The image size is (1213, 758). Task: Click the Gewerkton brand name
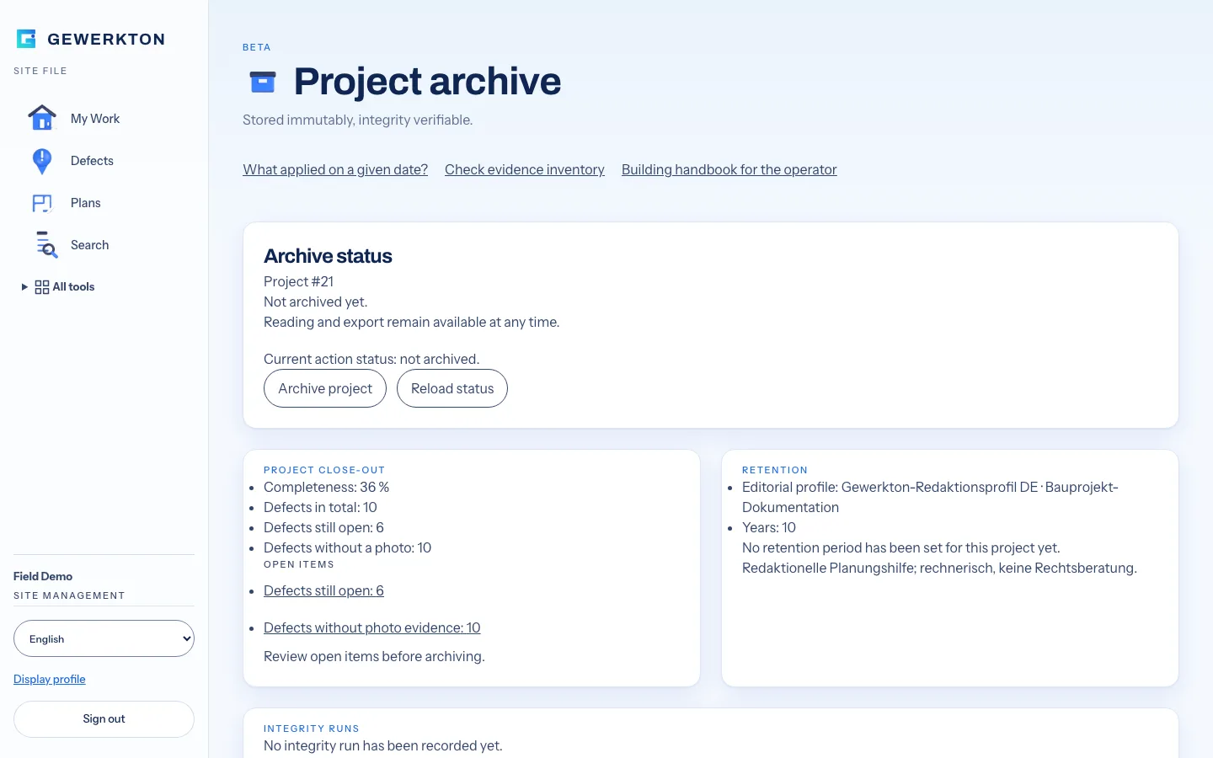click(106, 39)
